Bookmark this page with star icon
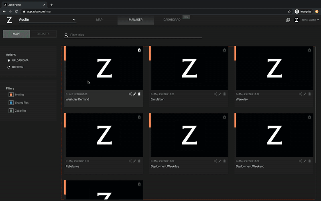Viewport: 321px width, 201px height. tap(289, 12)
